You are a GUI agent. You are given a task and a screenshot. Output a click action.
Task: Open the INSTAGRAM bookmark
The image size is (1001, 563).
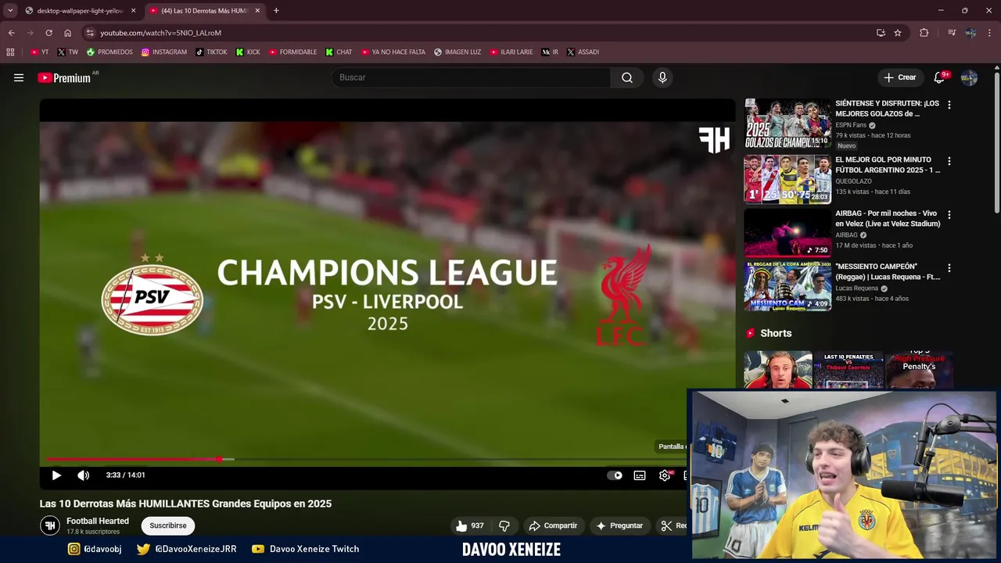(164, 52)
